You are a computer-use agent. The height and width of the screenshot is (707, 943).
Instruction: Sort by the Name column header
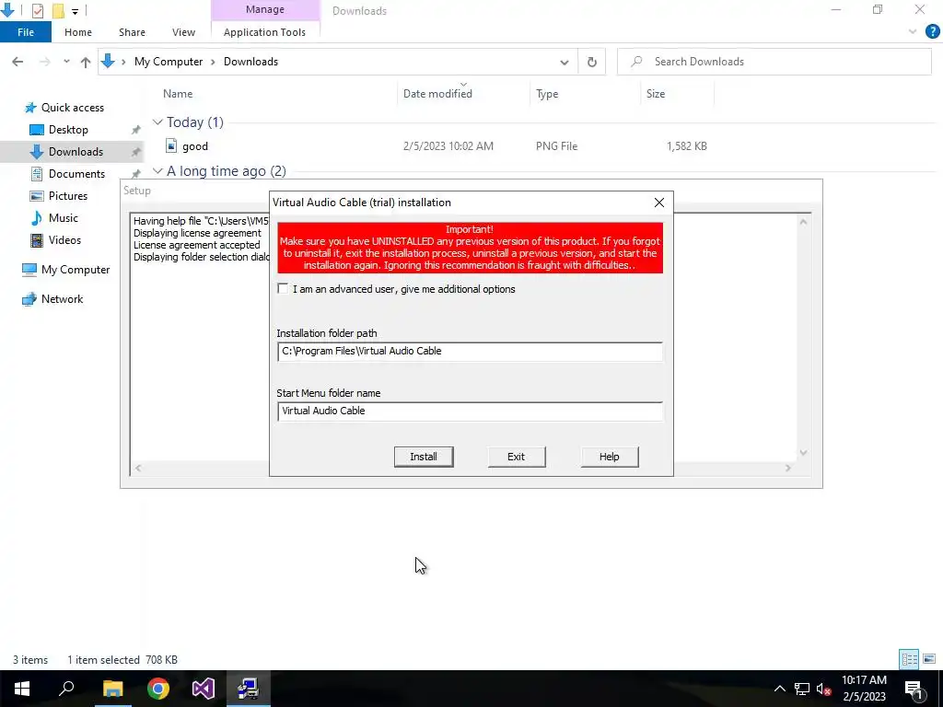[x=178, y=94]
